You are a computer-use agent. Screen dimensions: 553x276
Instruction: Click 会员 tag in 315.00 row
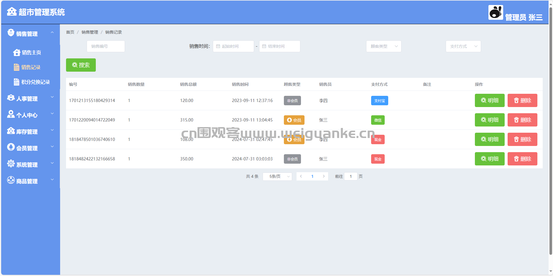point(294,120)
